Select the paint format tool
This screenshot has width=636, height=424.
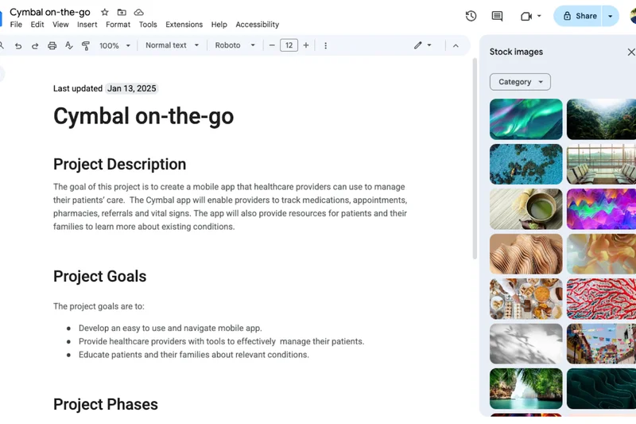tap(86, 45)
